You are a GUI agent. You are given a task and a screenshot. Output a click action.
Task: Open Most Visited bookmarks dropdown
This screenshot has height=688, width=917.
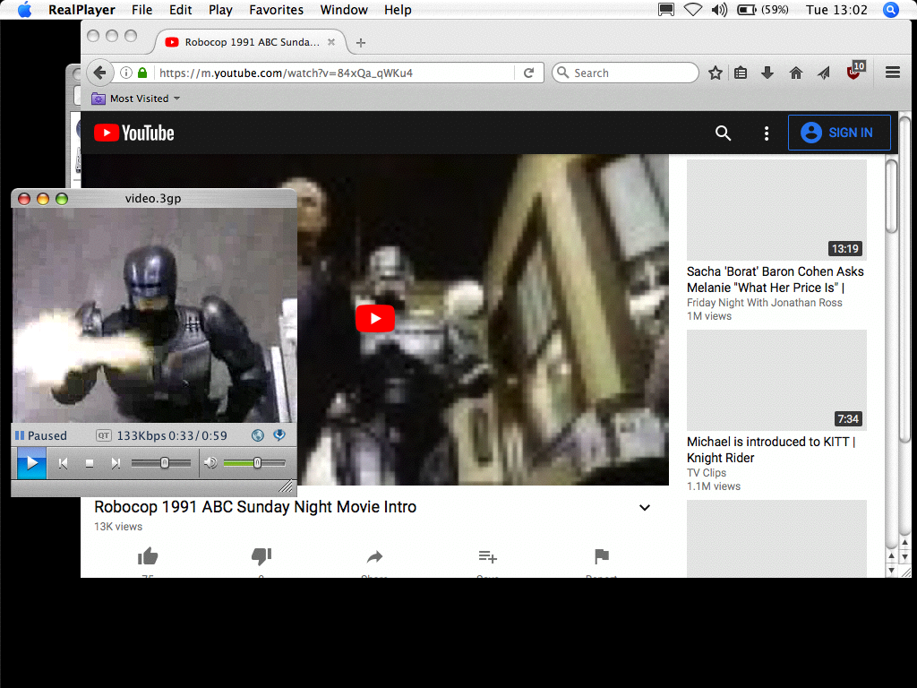pyautogui.click(x=136, y=99)
